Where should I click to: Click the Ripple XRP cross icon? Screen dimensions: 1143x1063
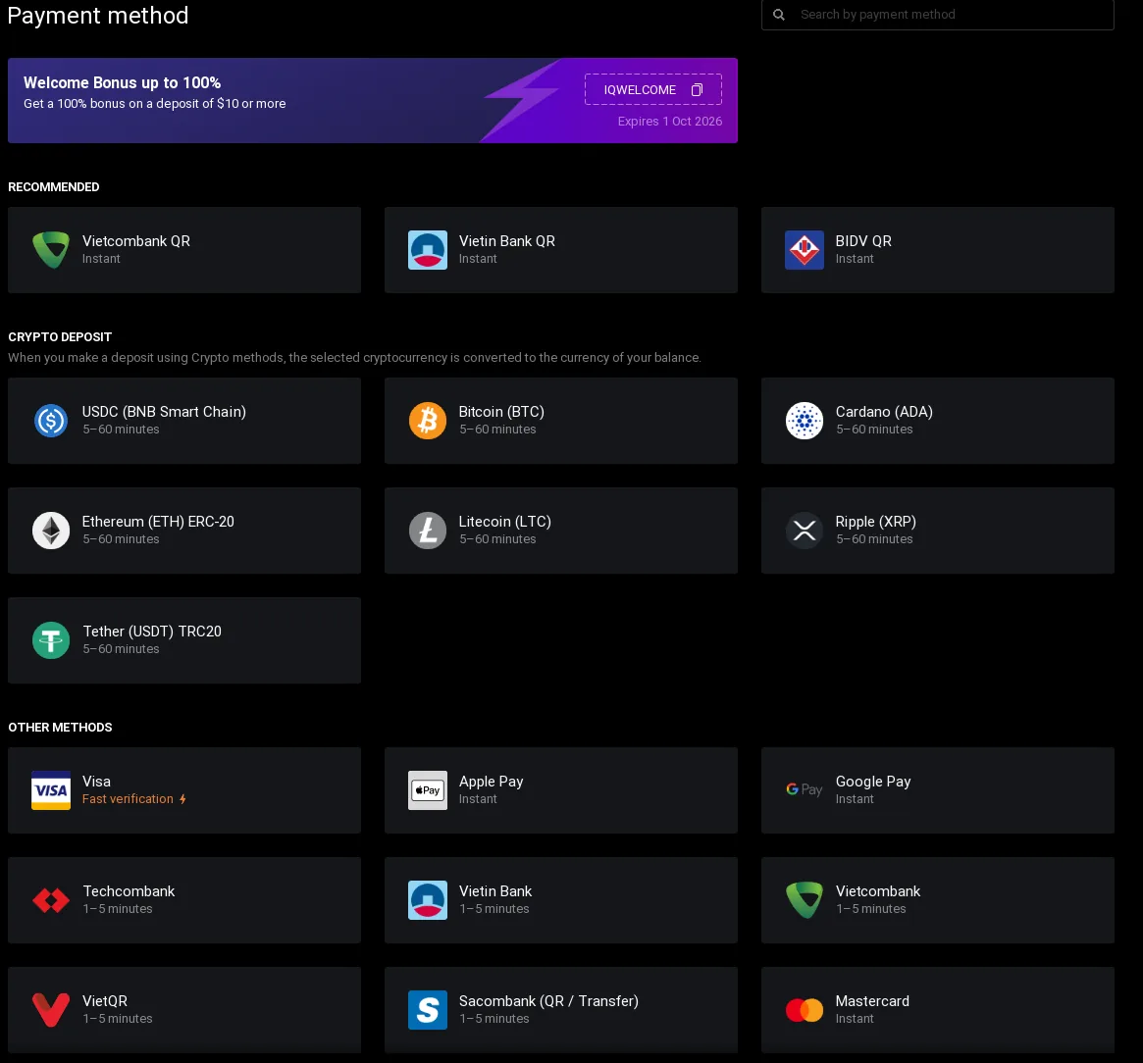tap(805, 531)
